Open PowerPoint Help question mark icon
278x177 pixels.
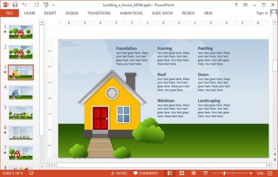pos(236,5)
